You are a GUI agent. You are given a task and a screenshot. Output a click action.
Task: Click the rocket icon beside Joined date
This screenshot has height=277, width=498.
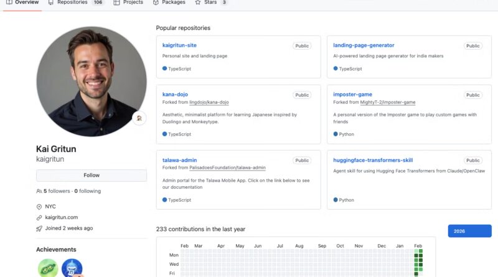(39, 228)
